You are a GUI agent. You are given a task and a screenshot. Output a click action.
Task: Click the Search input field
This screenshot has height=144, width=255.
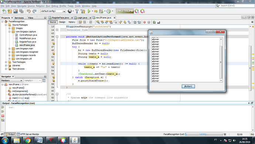235,6
